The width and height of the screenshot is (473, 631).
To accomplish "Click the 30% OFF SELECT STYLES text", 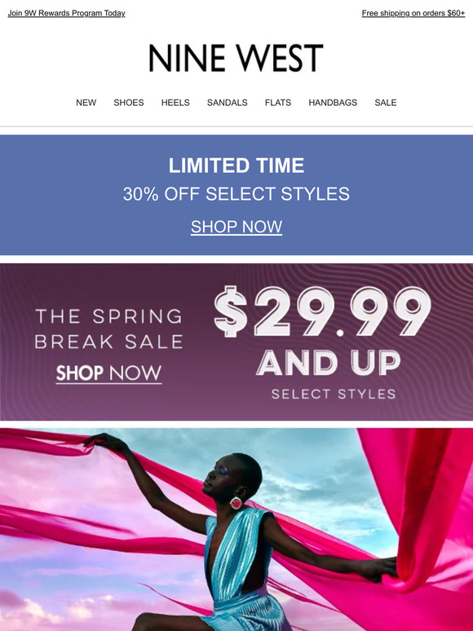I will coord(236,194).
